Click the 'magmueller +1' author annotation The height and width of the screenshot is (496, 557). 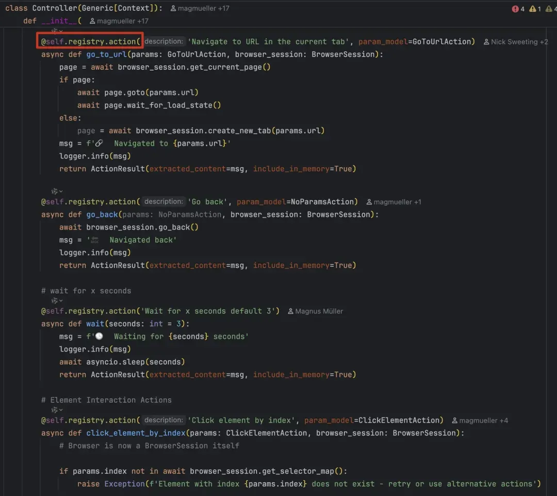pos(394,202)
